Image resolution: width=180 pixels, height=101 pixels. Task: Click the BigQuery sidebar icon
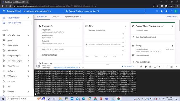4,71
